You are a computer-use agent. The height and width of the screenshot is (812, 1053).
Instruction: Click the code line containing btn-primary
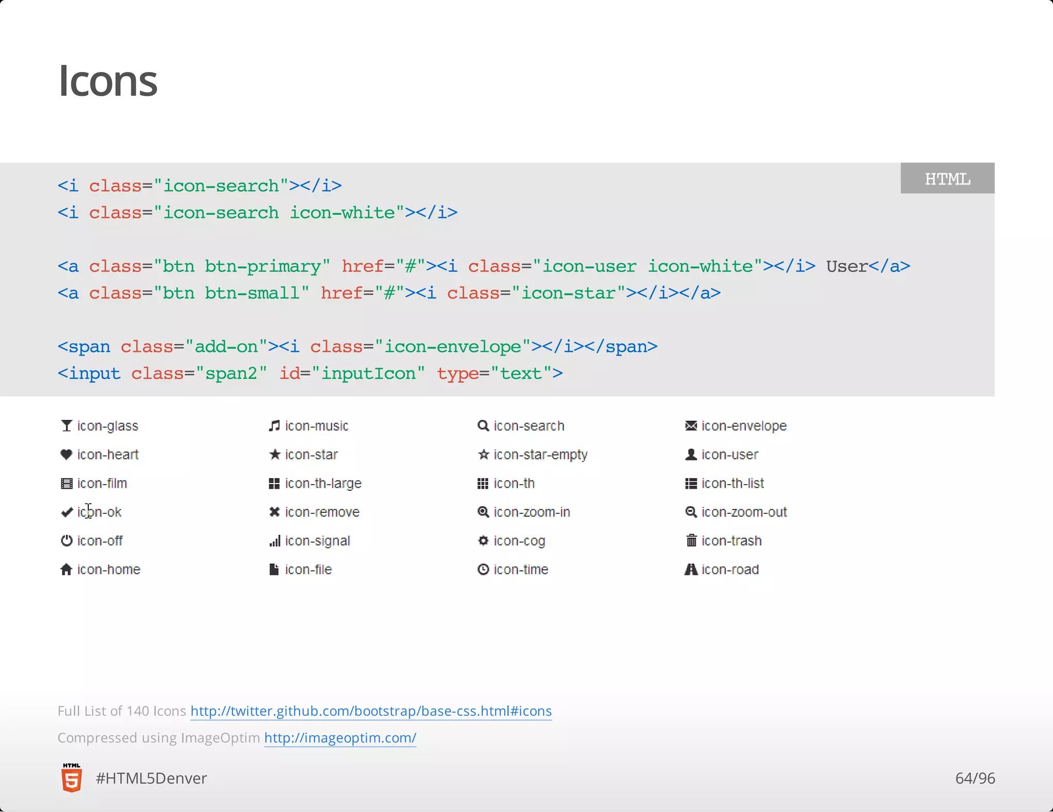484,266
